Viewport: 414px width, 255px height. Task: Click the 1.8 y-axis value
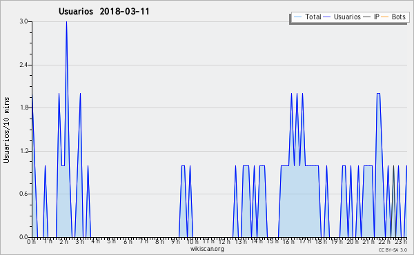[x=23, y=108]
